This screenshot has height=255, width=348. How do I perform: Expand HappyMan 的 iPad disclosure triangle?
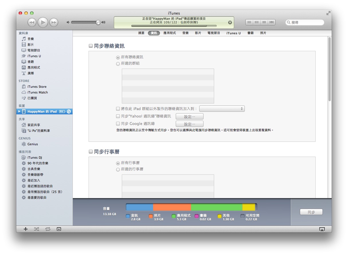click(x=19, y=111)
